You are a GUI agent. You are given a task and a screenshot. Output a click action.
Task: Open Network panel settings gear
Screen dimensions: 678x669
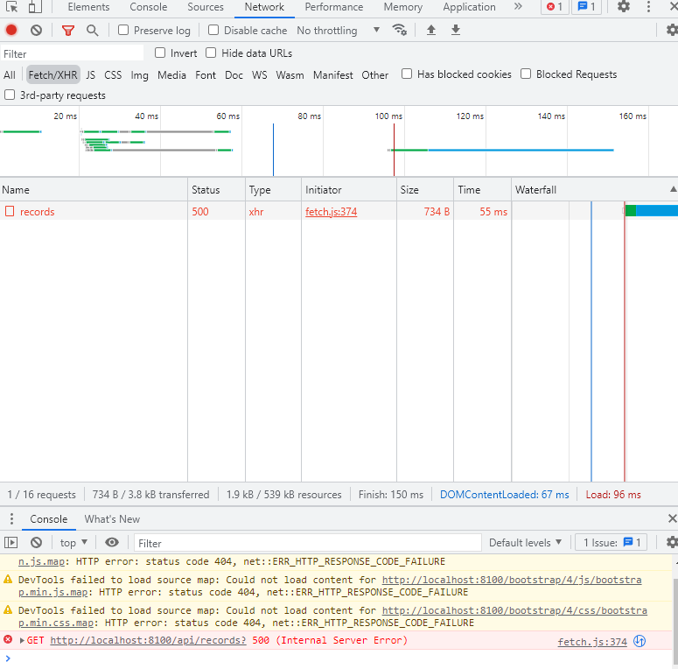click(x=672, y=30)
